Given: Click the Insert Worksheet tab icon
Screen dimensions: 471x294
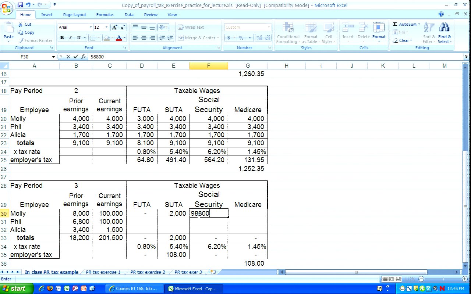Looking at the screenshot, I should click(212, 272).
